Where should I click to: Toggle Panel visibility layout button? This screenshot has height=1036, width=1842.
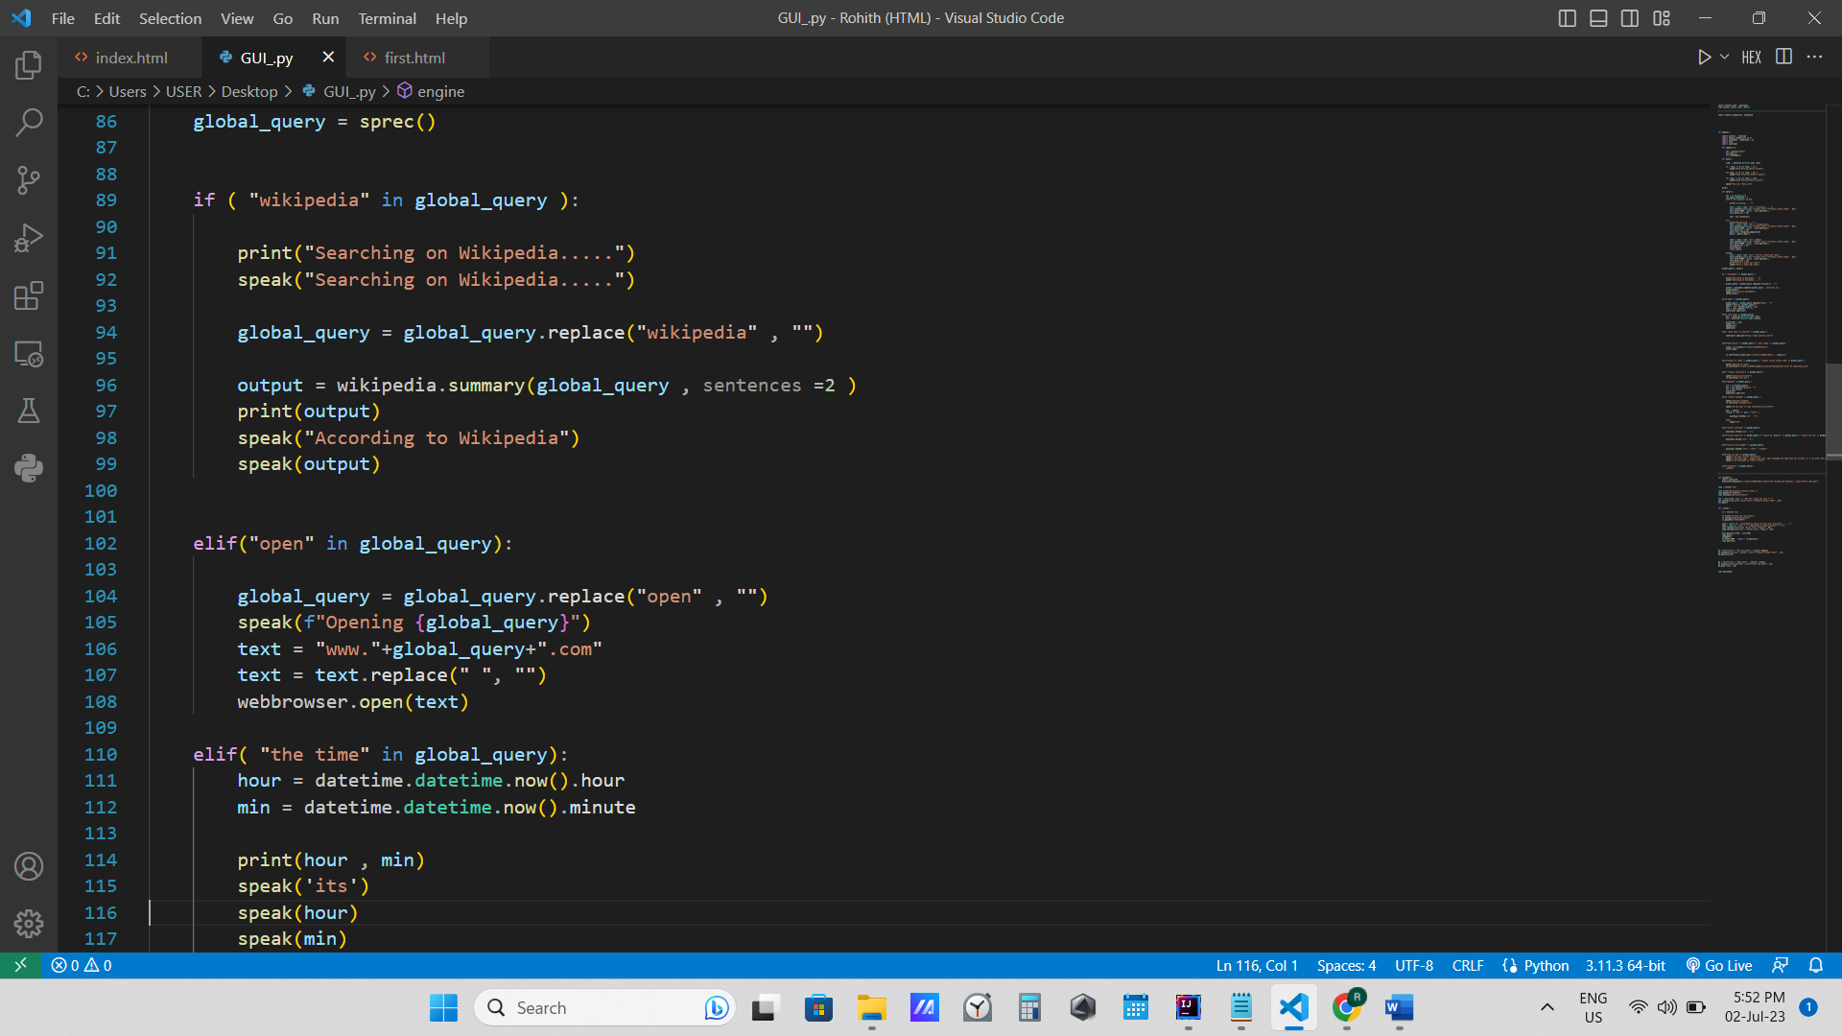1598,18
